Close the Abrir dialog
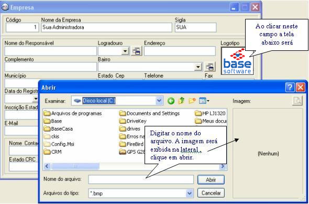 point(301,87)
